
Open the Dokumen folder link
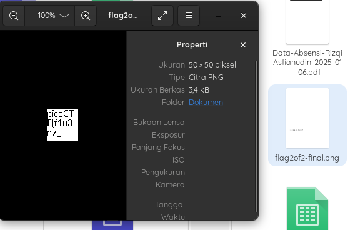[206, 102]
